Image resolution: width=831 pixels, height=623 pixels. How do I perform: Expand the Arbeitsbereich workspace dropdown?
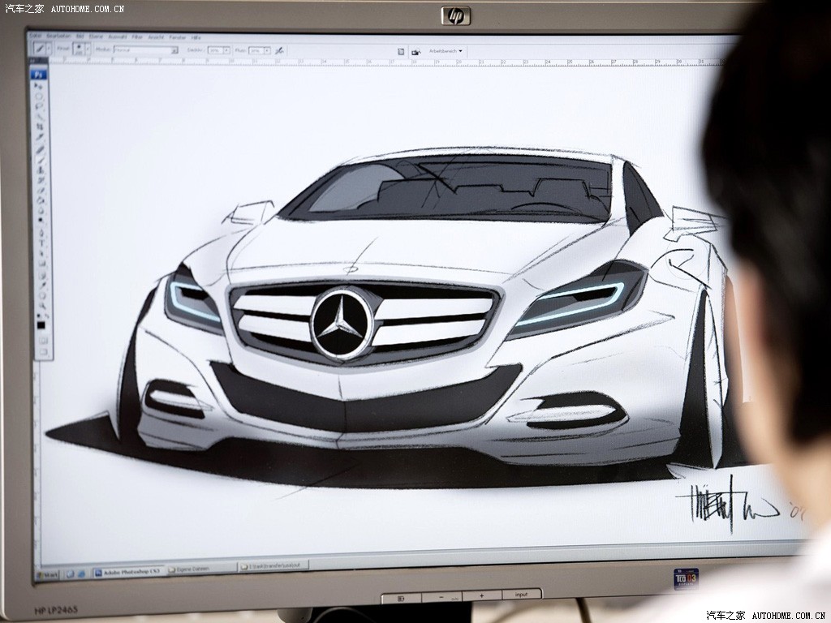click(x=446, y=50)
